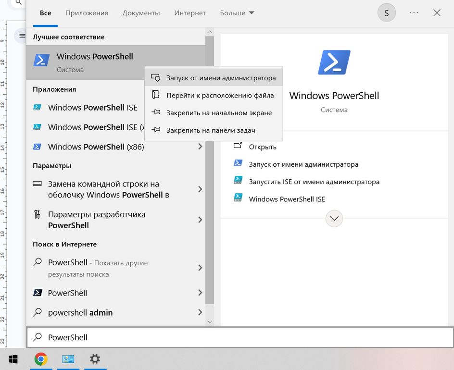Switch to the 'Все' tab
Screen dimensions: 454x370
point(46,12)
